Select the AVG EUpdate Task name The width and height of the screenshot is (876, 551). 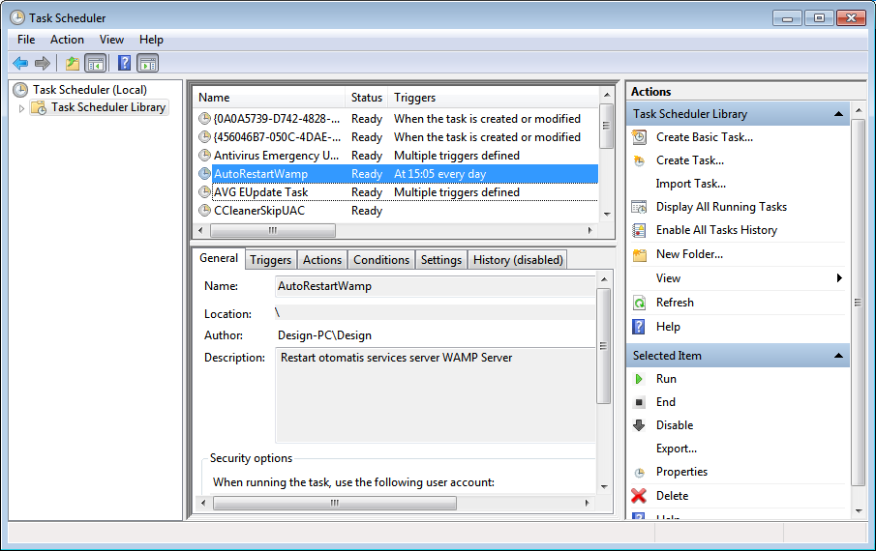click(x=261, y=192)
